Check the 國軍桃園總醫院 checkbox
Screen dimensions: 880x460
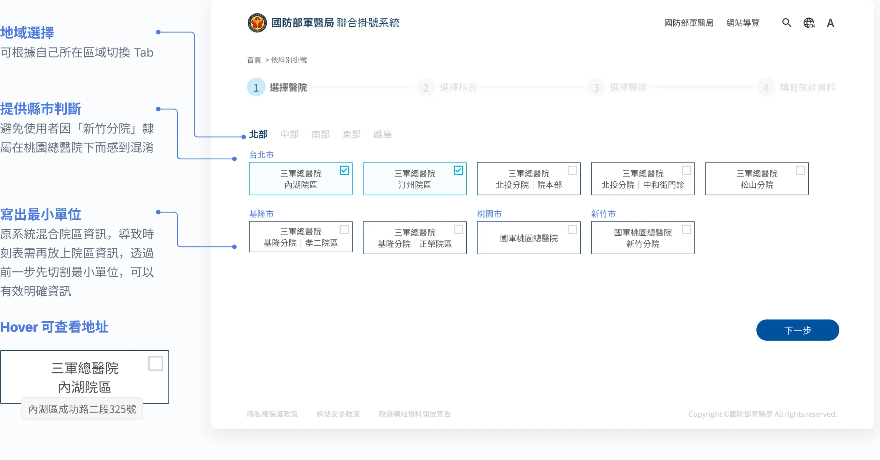tap(572, 229)
